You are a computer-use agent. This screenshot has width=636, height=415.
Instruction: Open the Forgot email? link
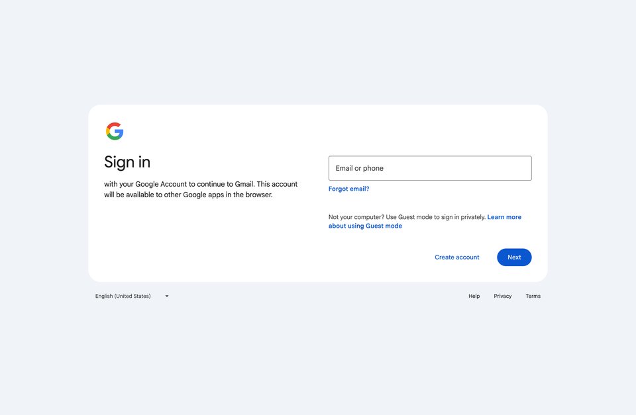coord(349,189)
